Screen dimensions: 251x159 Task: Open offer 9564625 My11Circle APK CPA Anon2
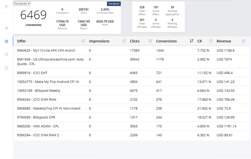pos(46,51)
